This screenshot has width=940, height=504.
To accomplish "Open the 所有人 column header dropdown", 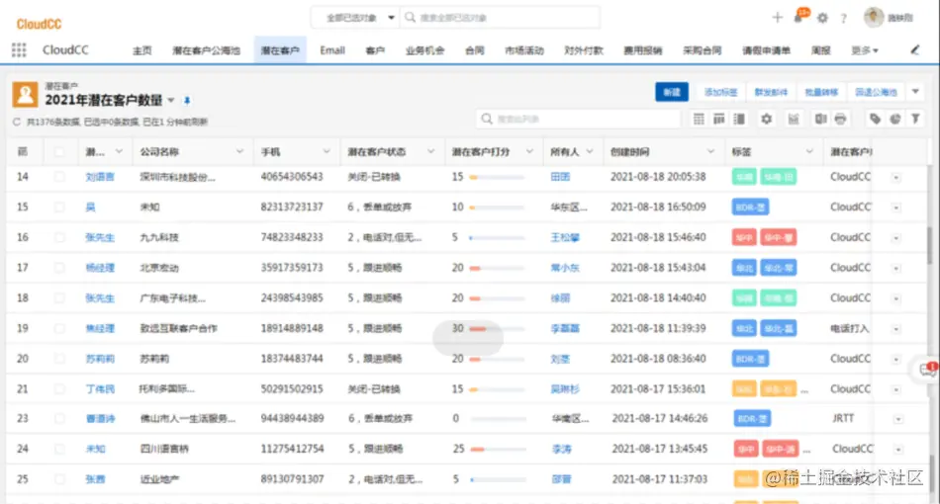I will pyautogui.click(x=590, y=152).
